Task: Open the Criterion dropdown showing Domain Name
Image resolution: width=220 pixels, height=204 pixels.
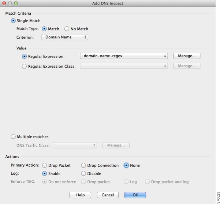Action: (x=65, y=37)
